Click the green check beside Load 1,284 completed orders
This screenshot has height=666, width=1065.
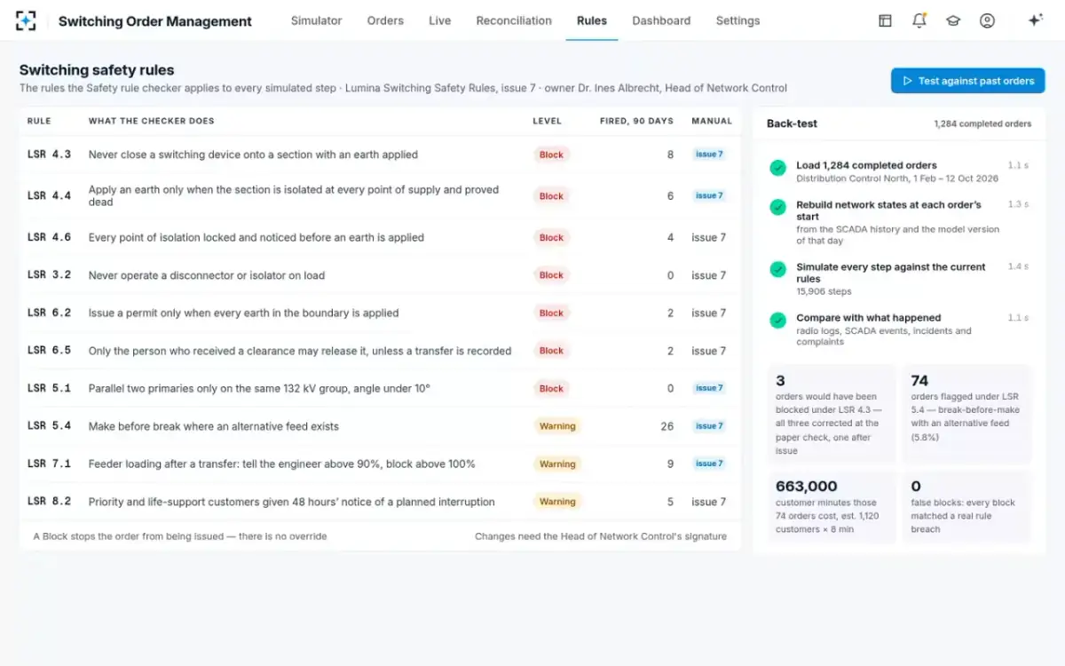pos(777,168)
